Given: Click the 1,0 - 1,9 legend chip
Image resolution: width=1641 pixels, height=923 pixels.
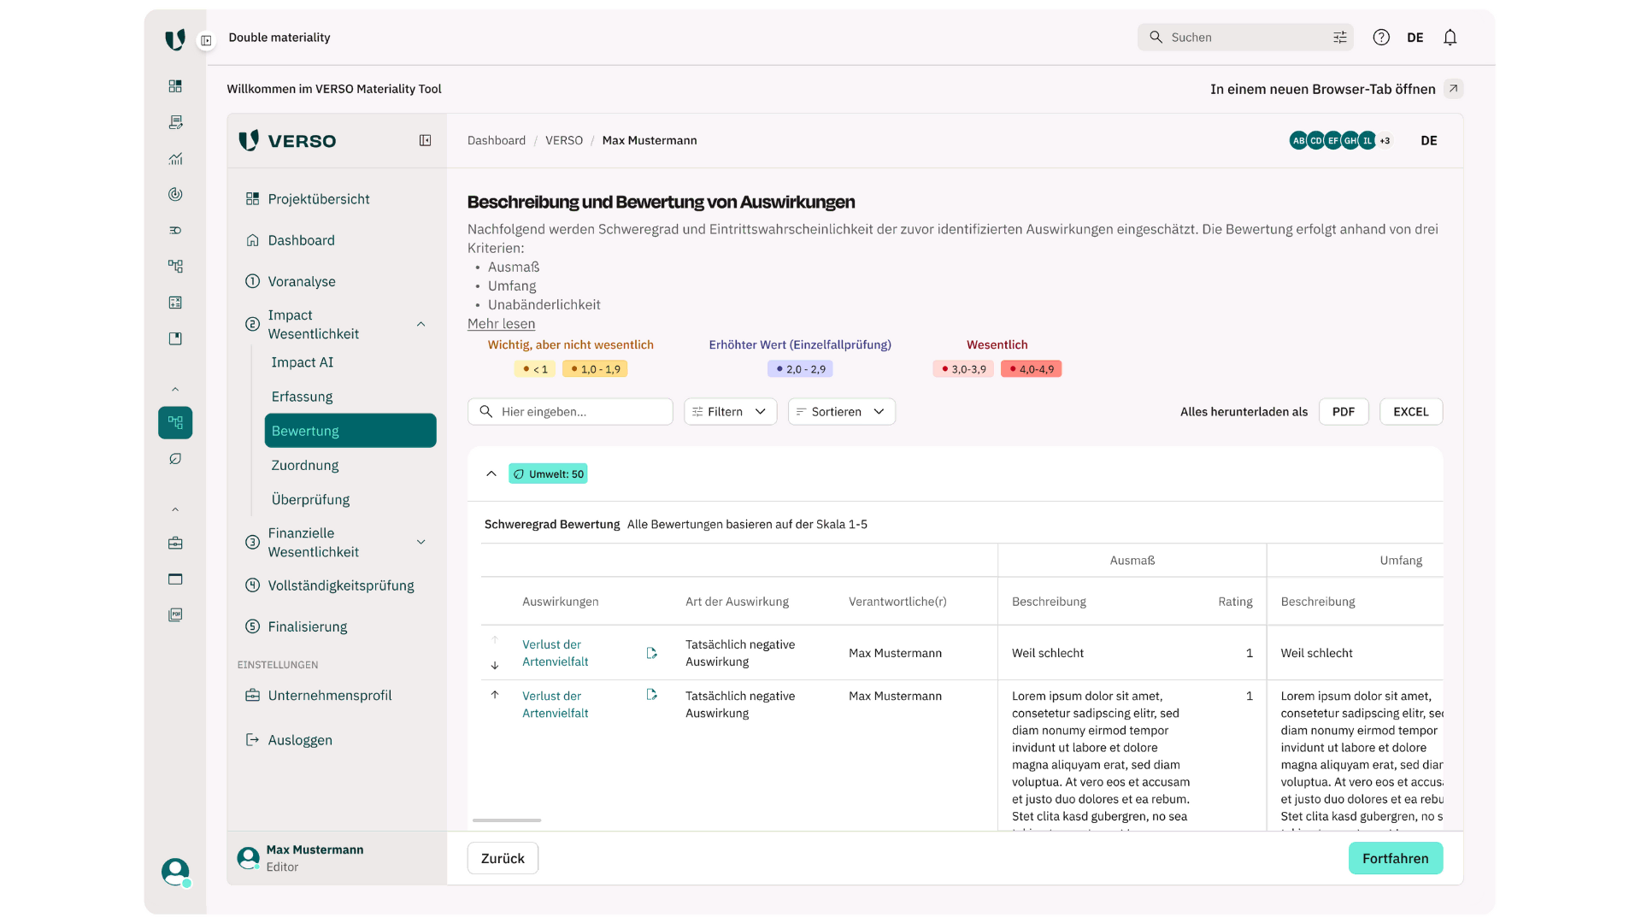Looking at the screenshot, I should 595,369.
